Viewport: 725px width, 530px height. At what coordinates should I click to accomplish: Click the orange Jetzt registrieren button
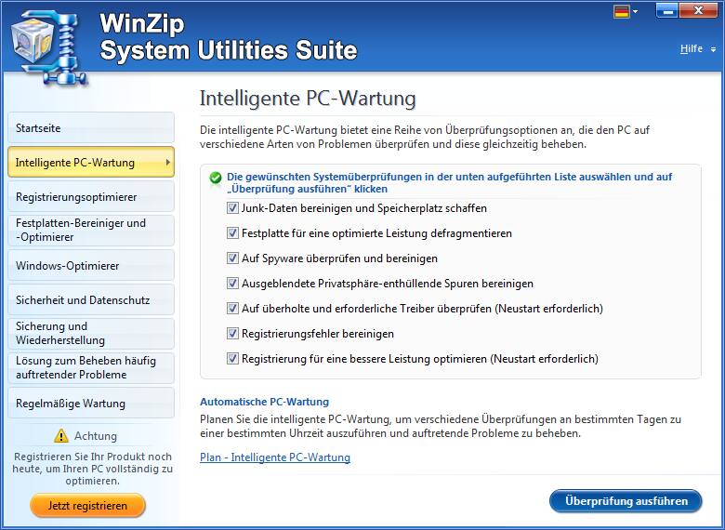(x=87, y=506)
